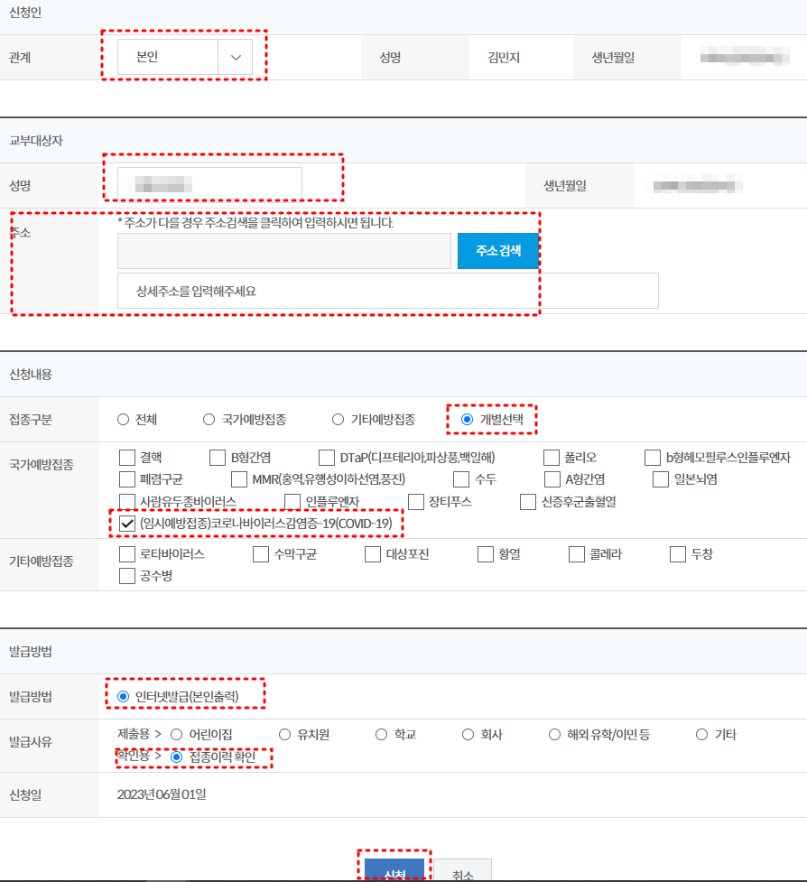Viewport: 807px width, 882px height.
Task: Select the 전체 radio button
Action: (x=125, y=418)
